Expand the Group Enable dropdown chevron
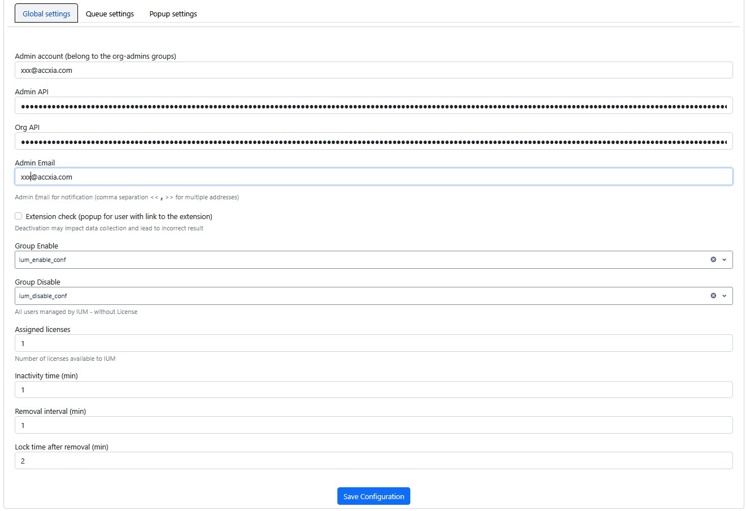The width and height of the screenshot is (746, 511). click(x=724, y=260)
